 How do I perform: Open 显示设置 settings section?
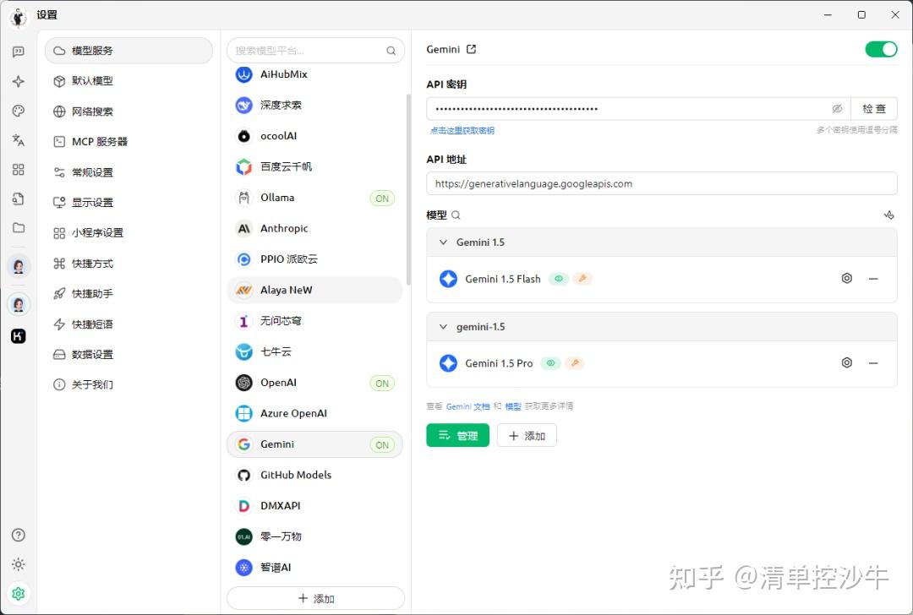[x=128, y=203]
